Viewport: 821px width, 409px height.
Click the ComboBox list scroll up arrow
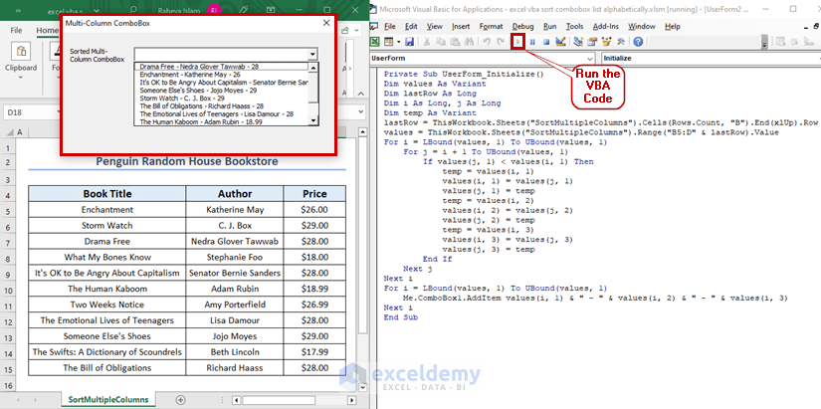[313, 68]
